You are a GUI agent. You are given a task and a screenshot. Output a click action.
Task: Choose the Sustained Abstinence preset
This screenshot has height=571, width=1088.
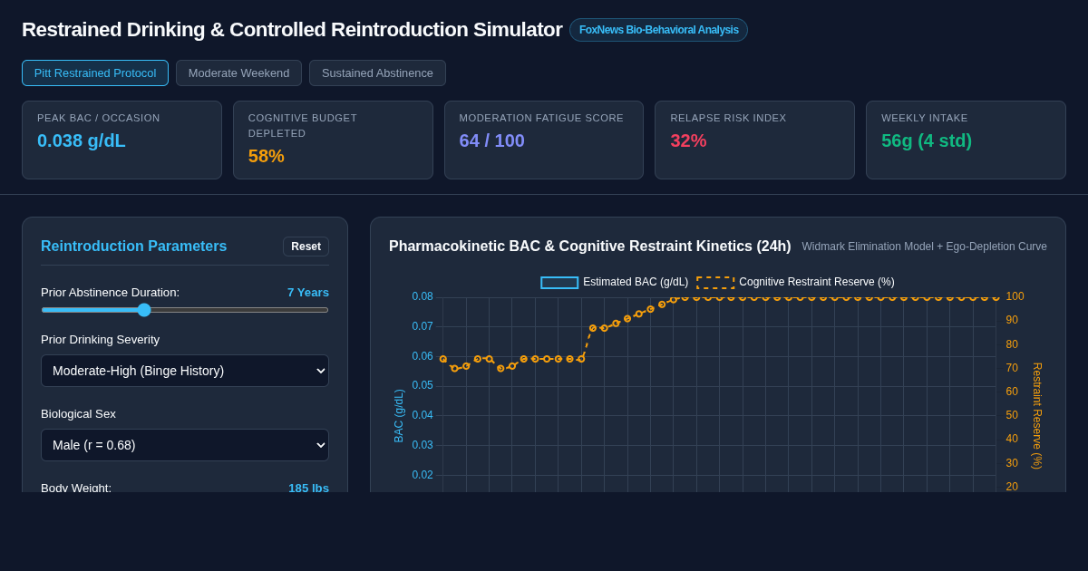(377, 73)
